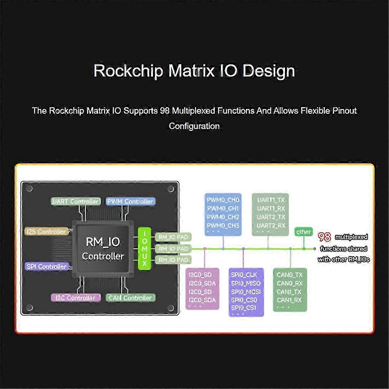Viewport: 389px width, 389px height.
Task: Toggle the first RM_IO PAD
Action: (173, 237)
